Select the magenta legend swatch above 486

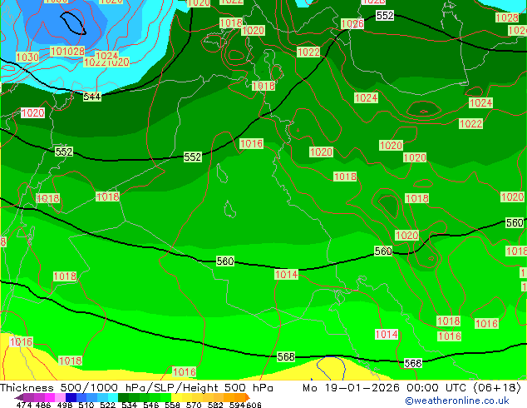(x=50, y=397)
